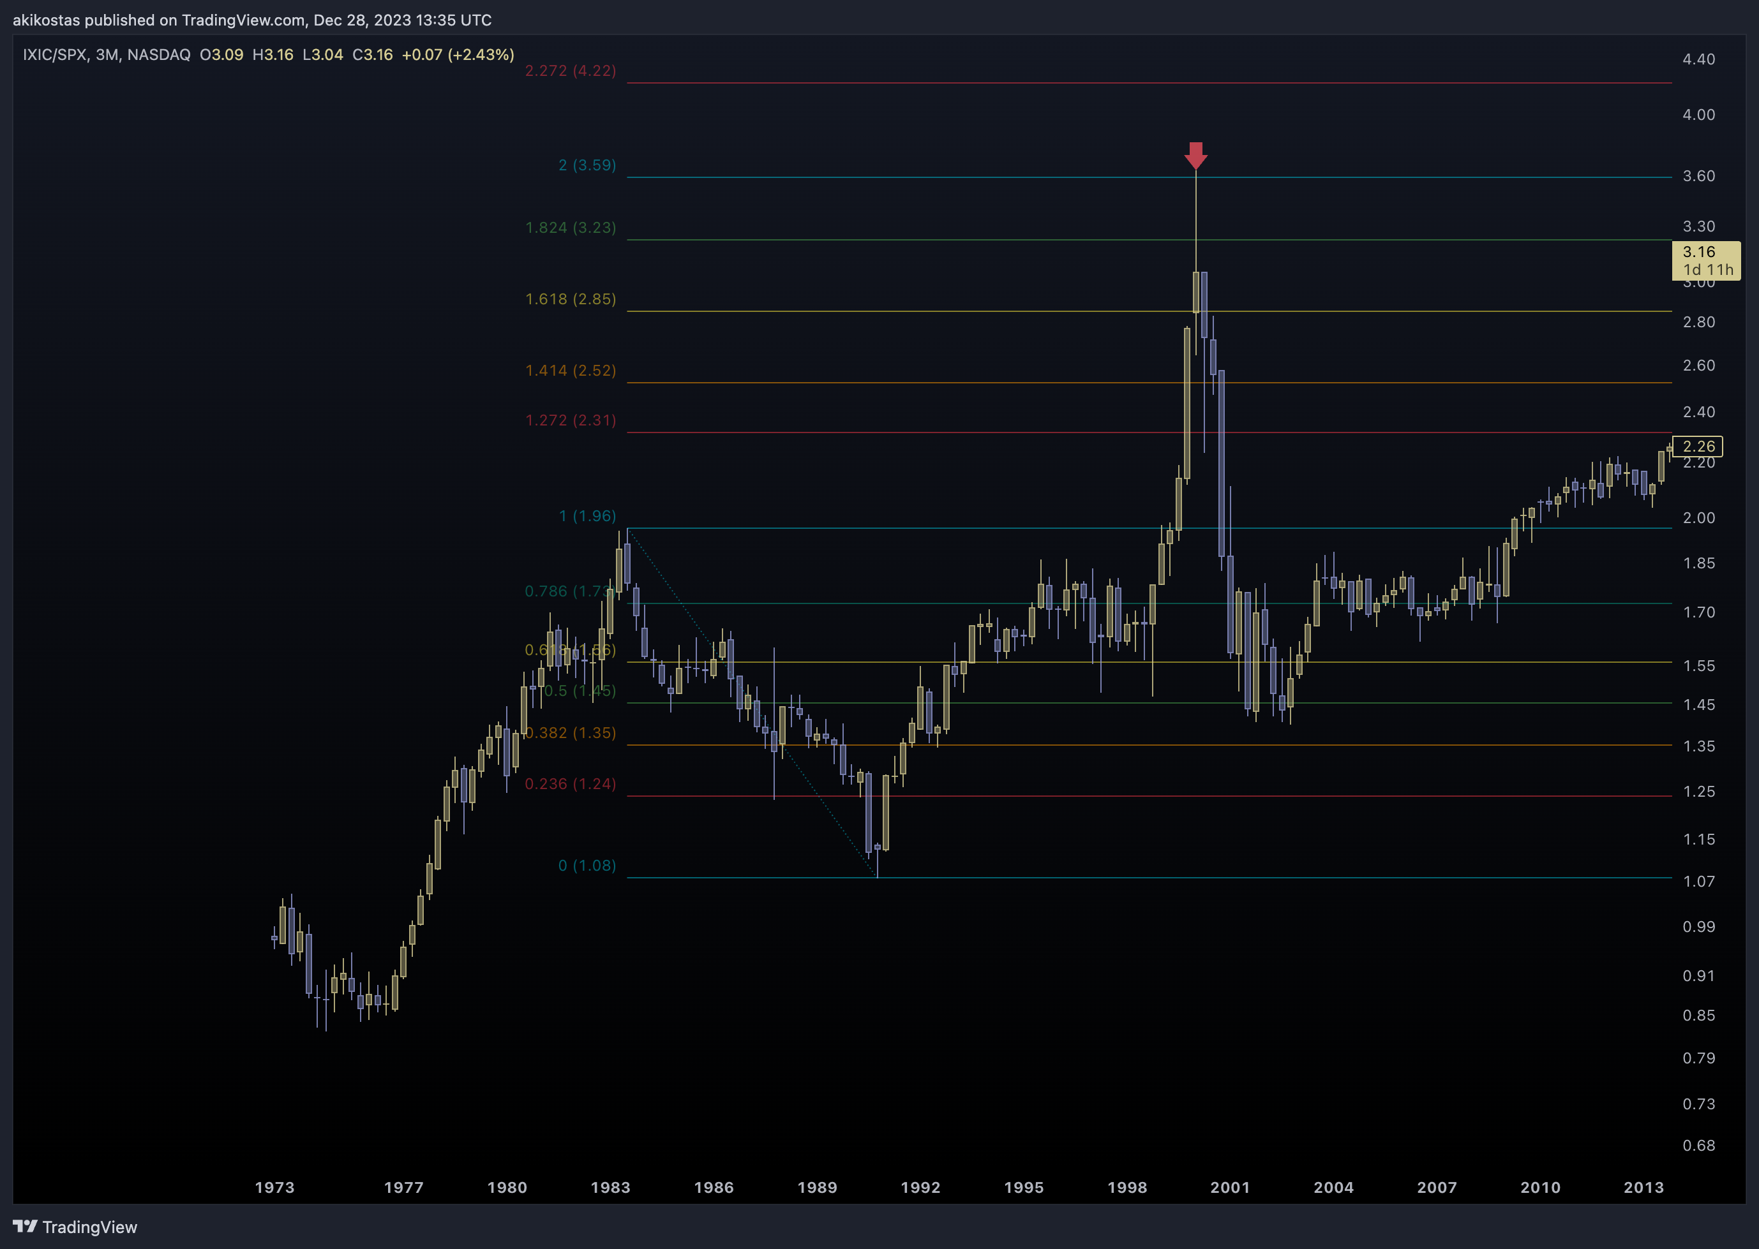
Task: Click the 1.07 price axis value
Action: click(x=1699, y=882)
